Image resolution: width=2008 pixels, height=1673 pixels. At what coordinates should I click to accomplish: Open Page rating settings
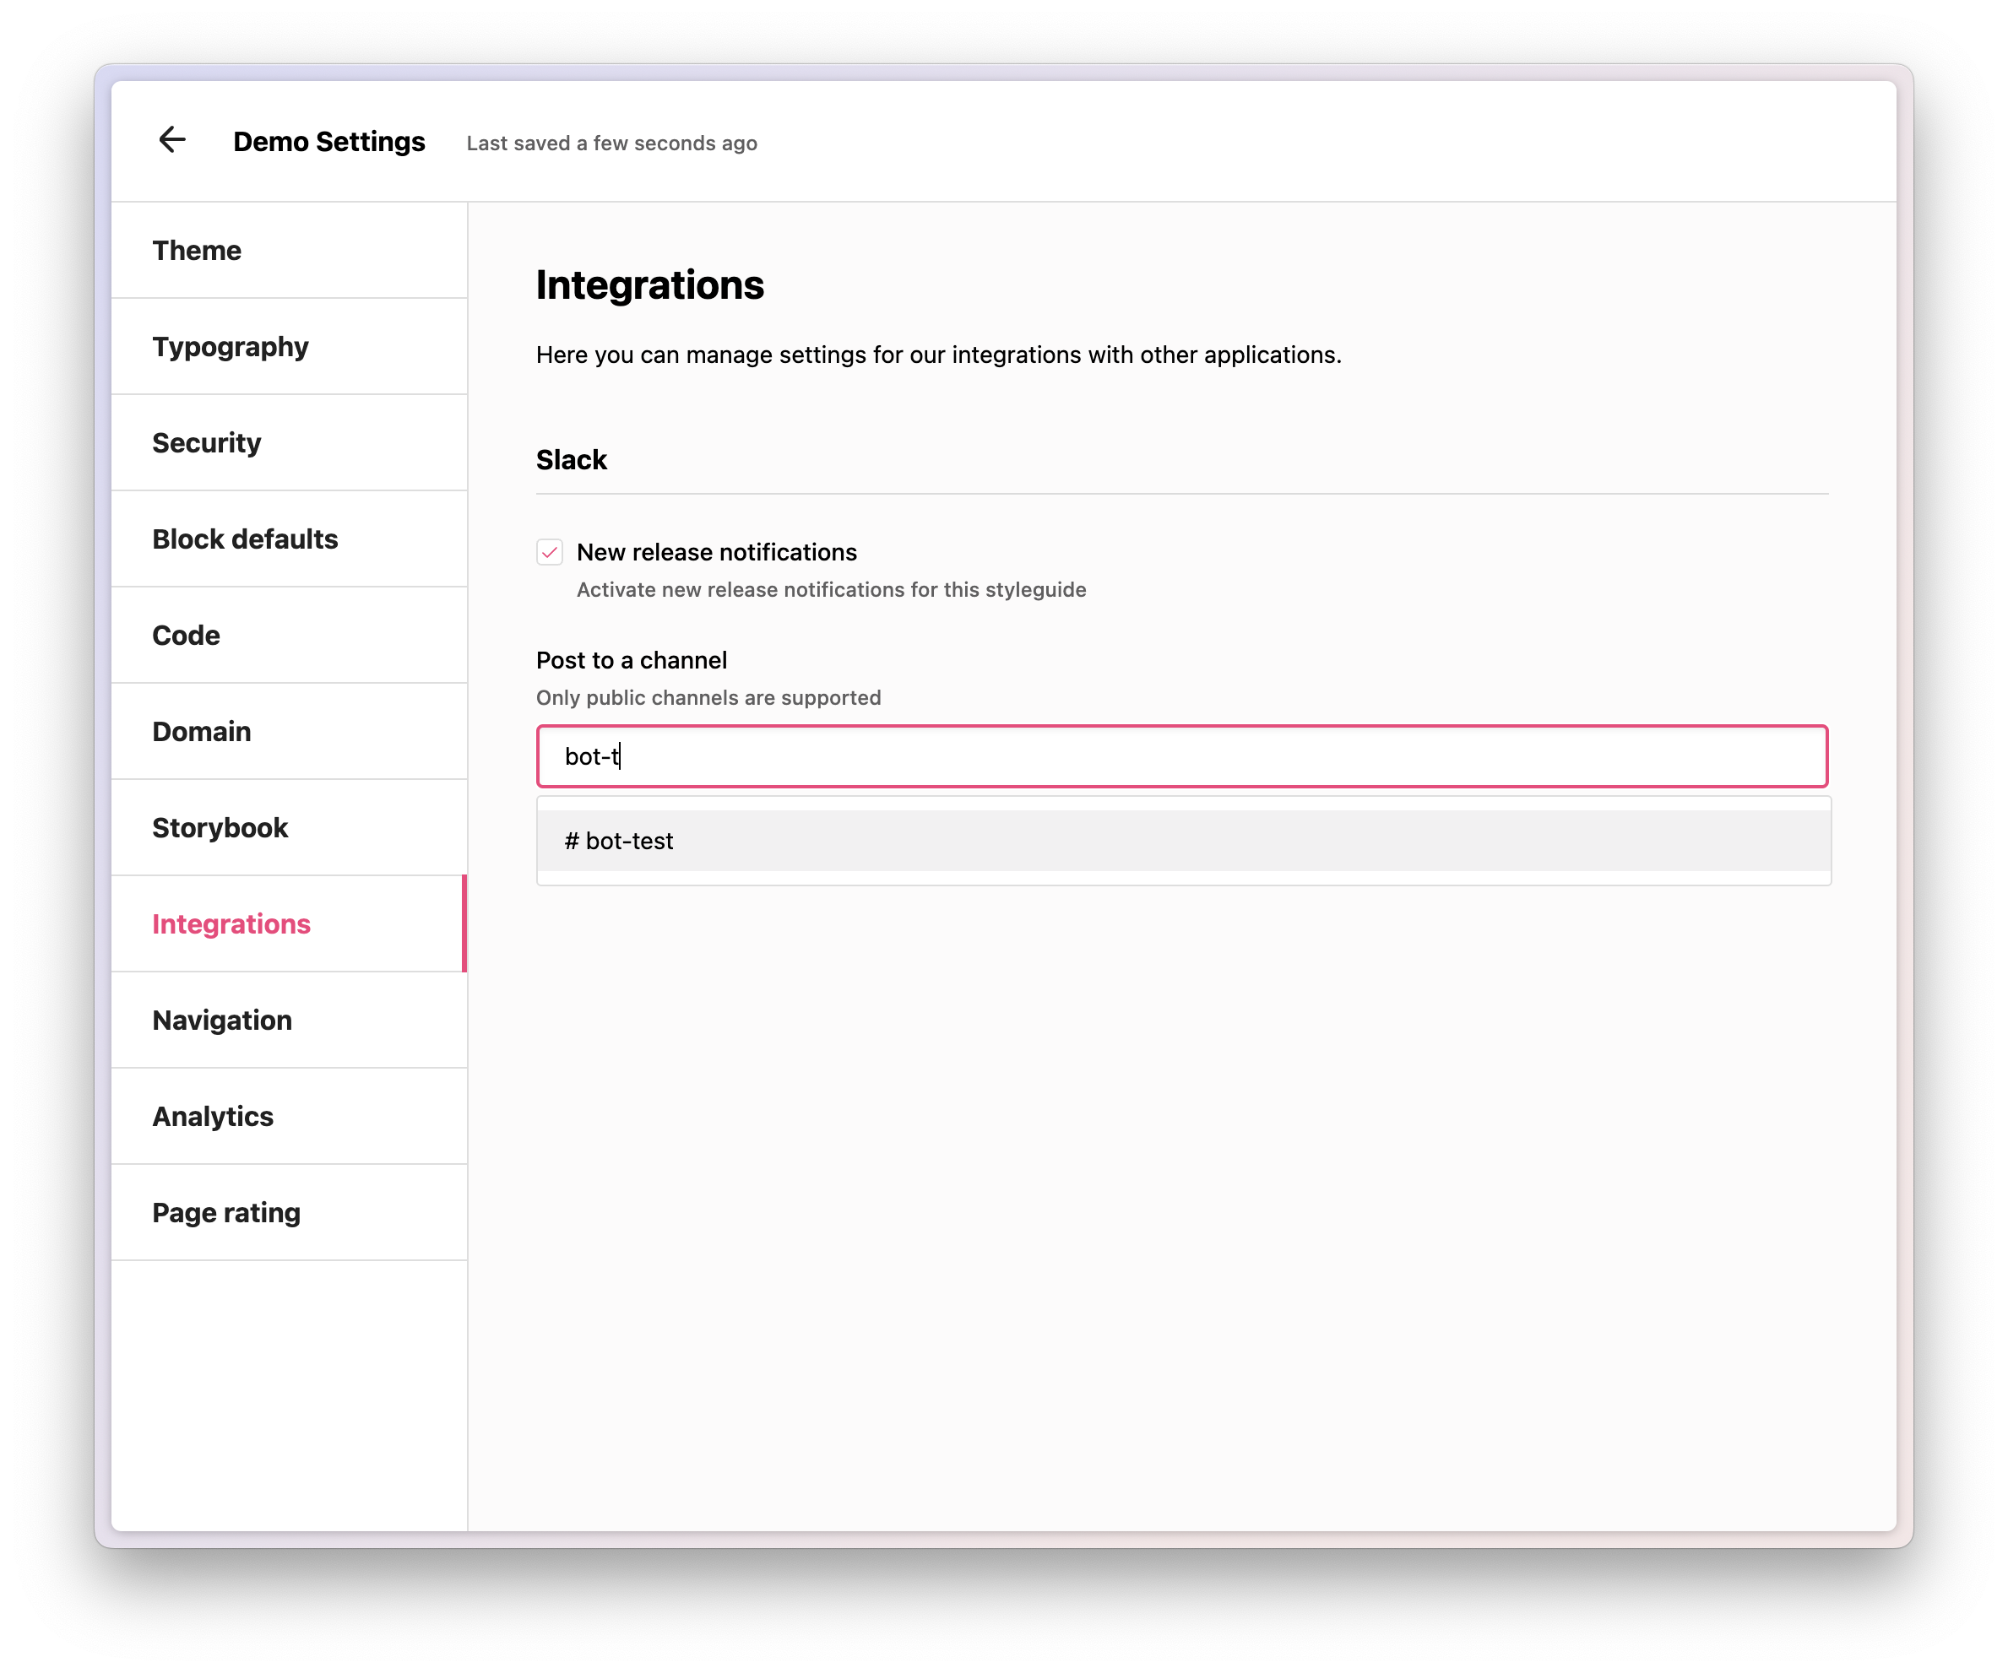[289, 1213]
